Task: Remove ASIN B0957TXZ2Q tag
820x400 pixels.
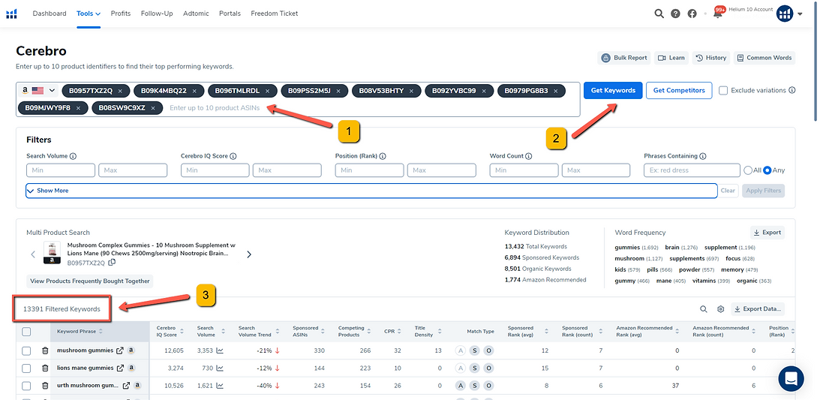Action: coord(120,91)
